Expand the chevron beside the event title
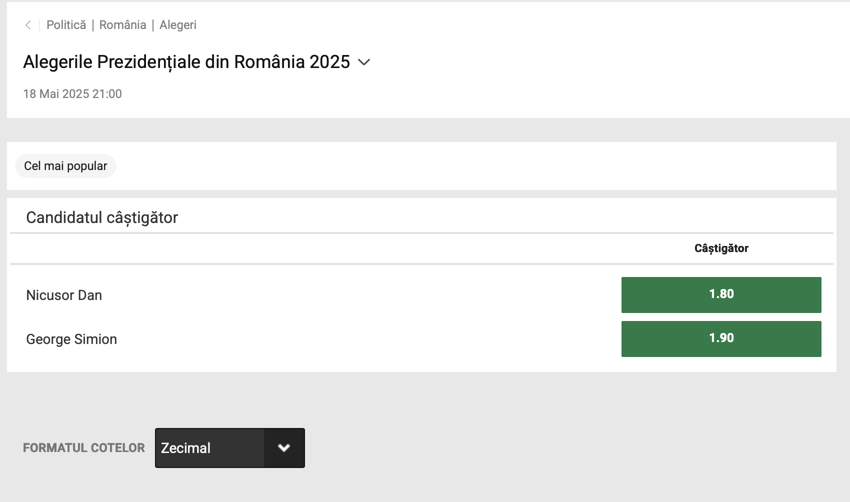The image size is (850, 502). point(364,62)
